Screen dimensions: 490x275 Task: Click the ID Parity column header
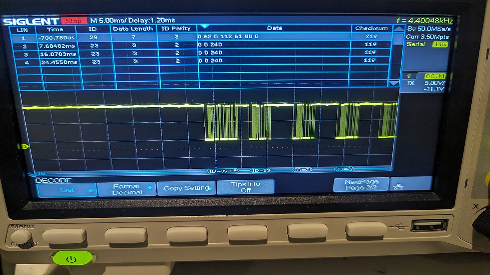(176, 28)
